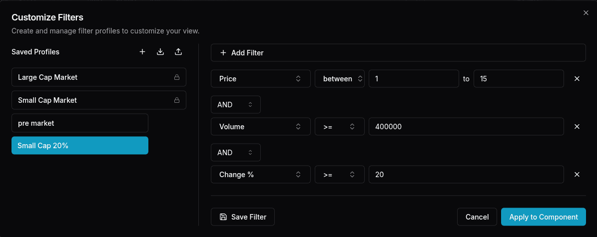Open the first AND logic selector
Viewport: 597px width, 237px height.
pyautogui.click(x=235, y=105)
